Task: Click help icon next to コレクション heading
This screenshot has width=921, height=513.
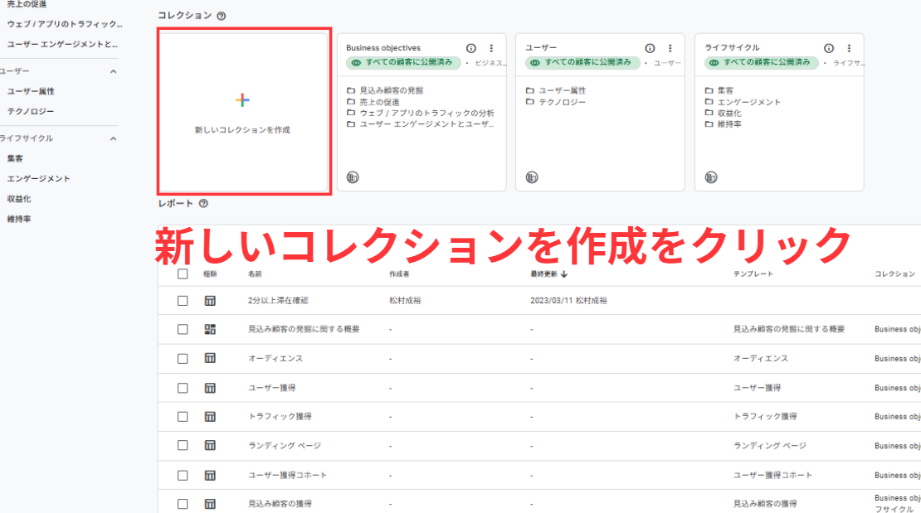Action: [221, 16]
